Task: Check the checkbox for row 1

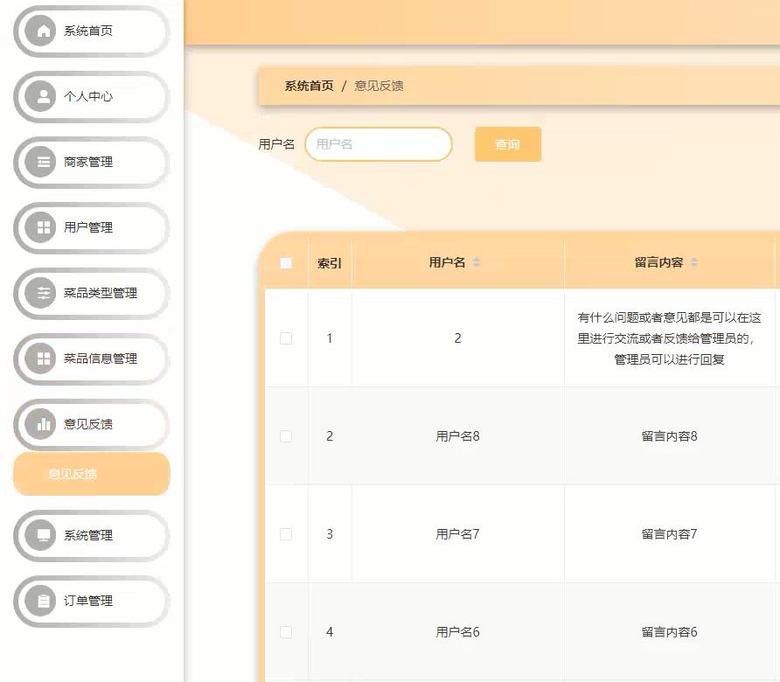Action: point(286,338)
